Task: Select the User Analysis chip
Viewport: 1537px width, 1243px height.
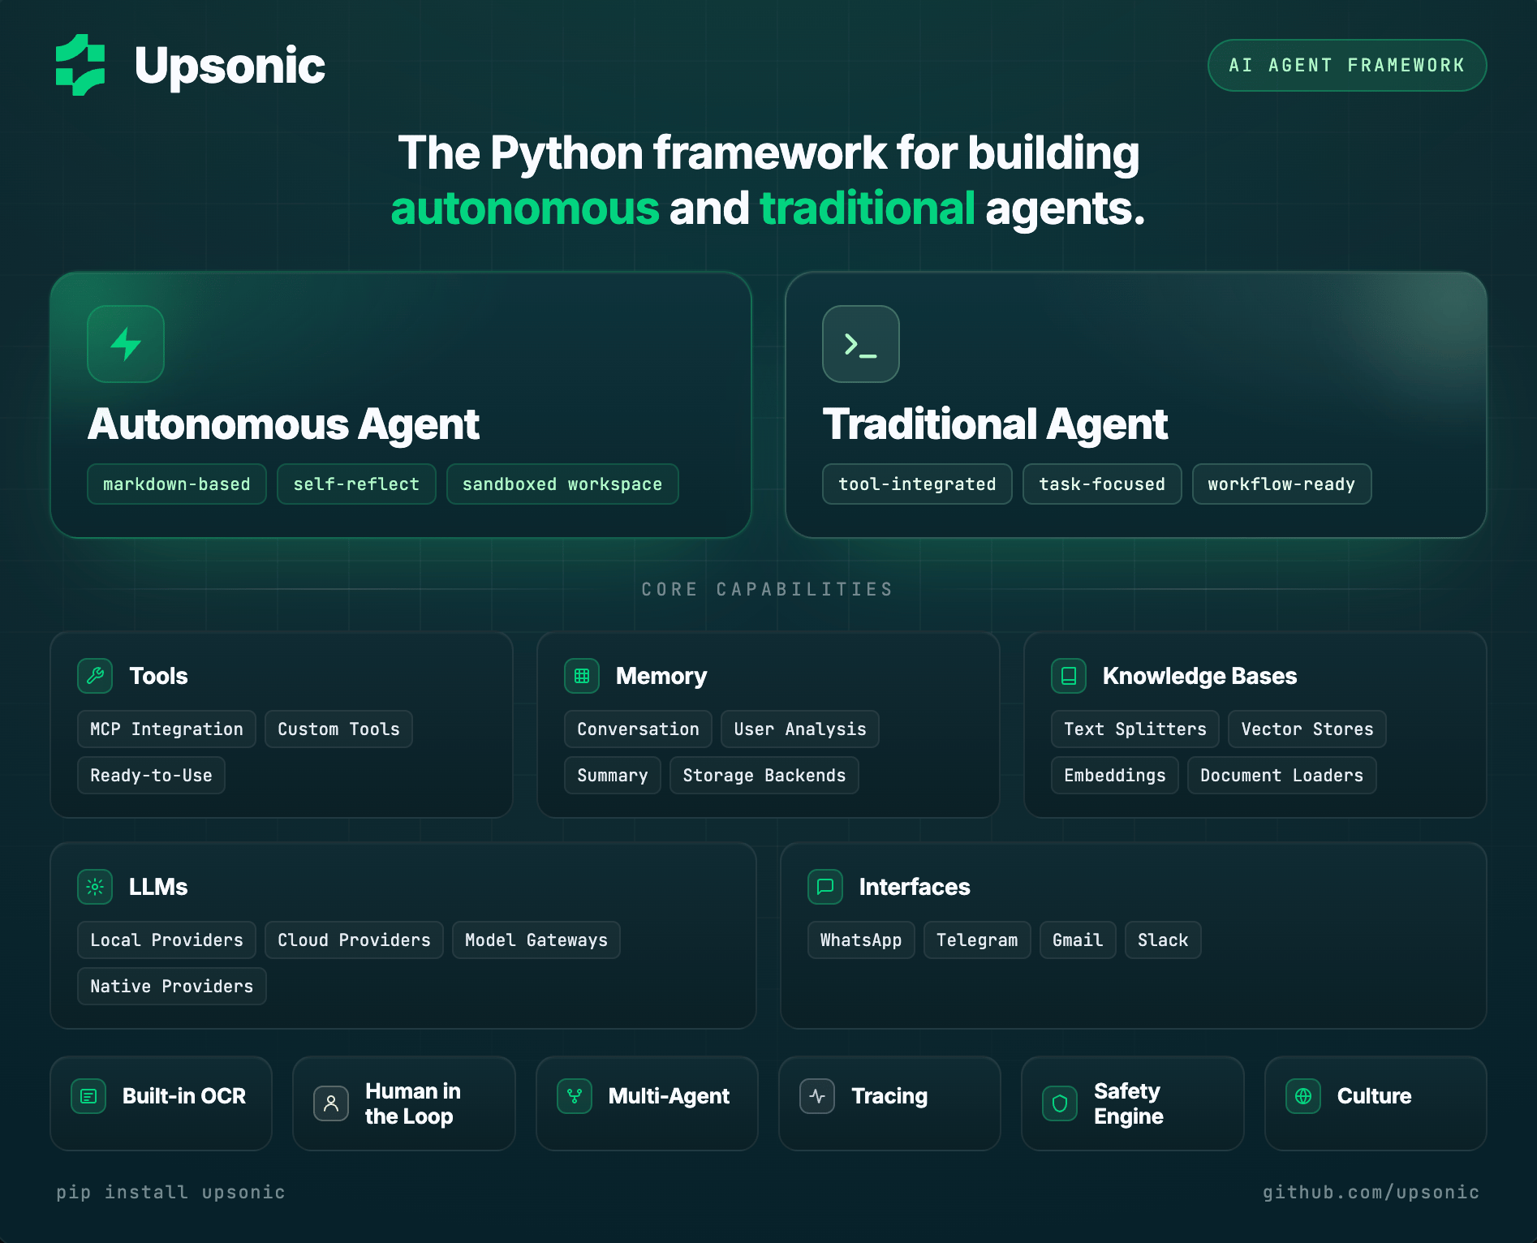Action: point(799,729)
